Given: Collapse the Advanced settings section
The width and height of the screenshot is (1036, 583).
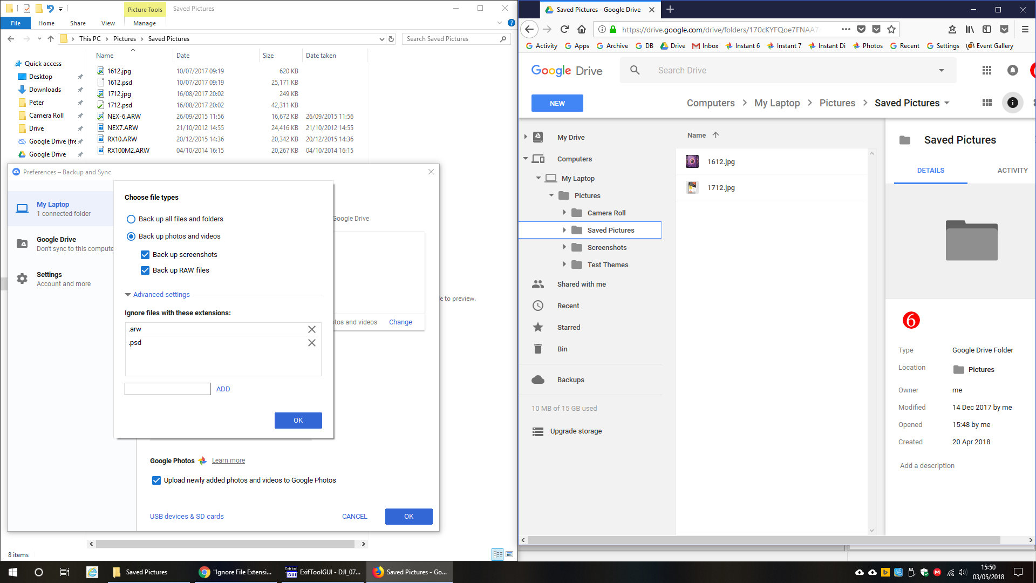Looking at the screenshot, I should coord(161,295).
